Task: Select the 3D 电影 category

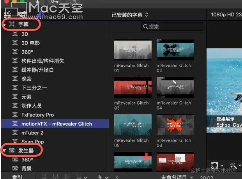Action: 55,43
